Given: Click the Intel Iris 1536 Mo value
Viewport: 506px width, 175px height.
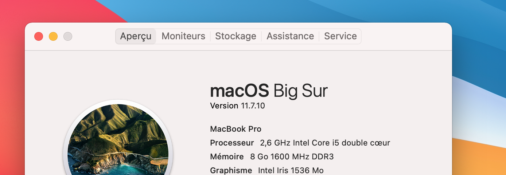Looking at the screenshot, I should pos(291,170).
